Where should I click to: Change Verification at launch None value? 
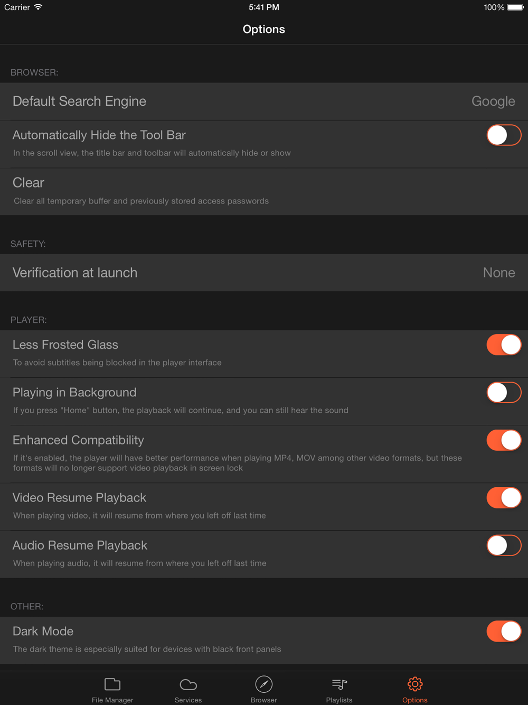pyautogui.click(x=499, y=273)
